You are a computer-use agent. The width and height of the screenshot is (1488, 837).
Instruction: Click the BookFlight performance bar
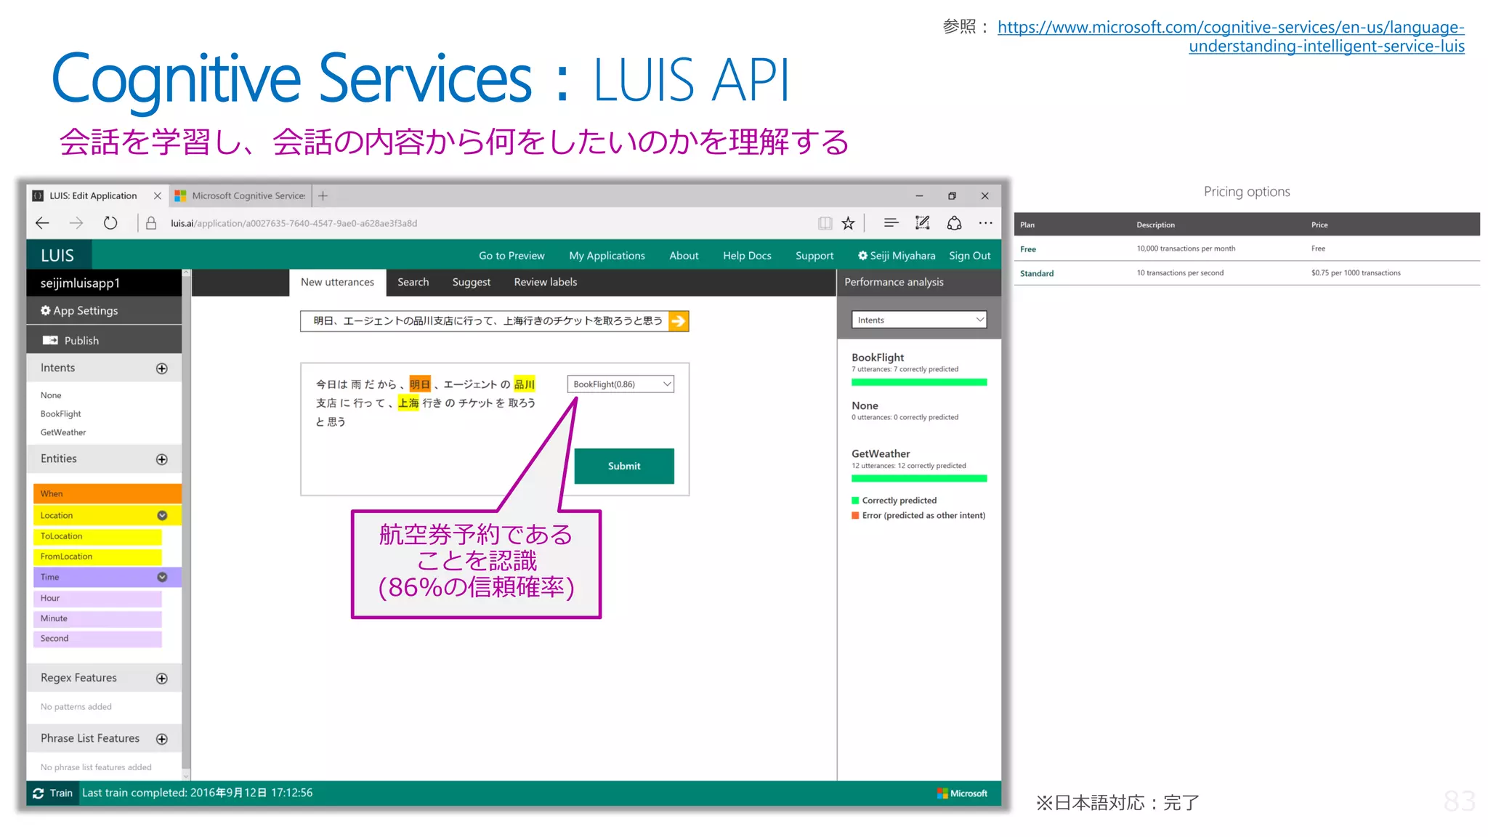pyautogui.click(x=919, y=382)
